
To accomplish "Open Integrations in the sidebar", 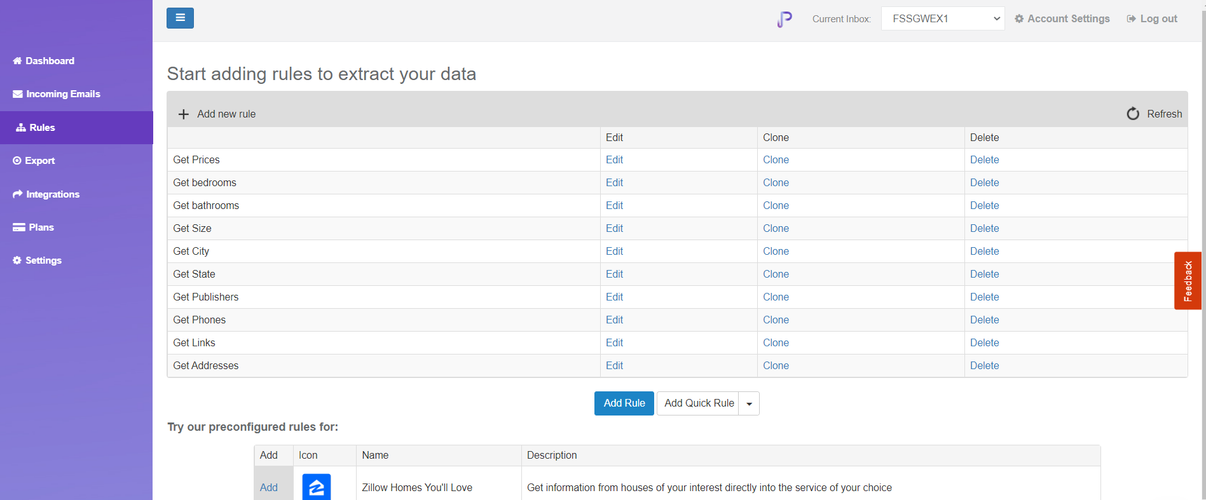I will (x=46, y=194).
